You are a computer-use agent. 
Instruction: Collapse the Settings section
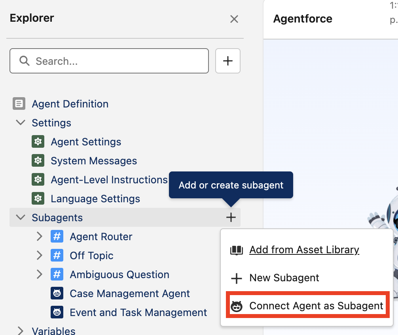point(21,122)
